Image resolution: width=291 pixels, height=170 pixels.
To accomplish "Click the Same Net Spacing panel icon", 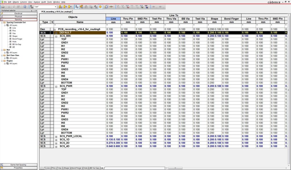I will (2, 165).
